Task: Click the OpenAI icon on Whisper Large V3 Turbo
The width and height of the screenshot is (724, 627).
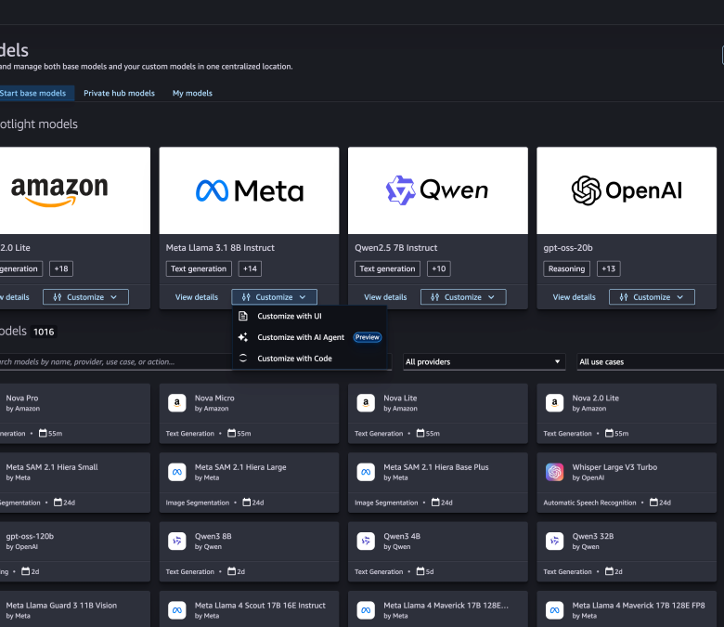Action: pyautogui.click(x=554, y=472)
